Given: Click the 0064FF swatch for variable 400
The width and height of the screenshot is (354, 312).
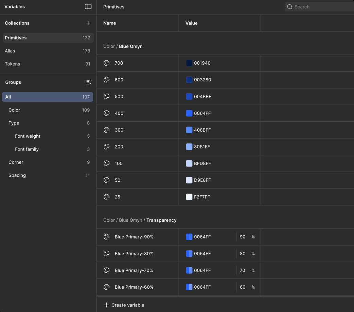Looking at the screenshot, I should pyautogui.click(x=189, y=113).
